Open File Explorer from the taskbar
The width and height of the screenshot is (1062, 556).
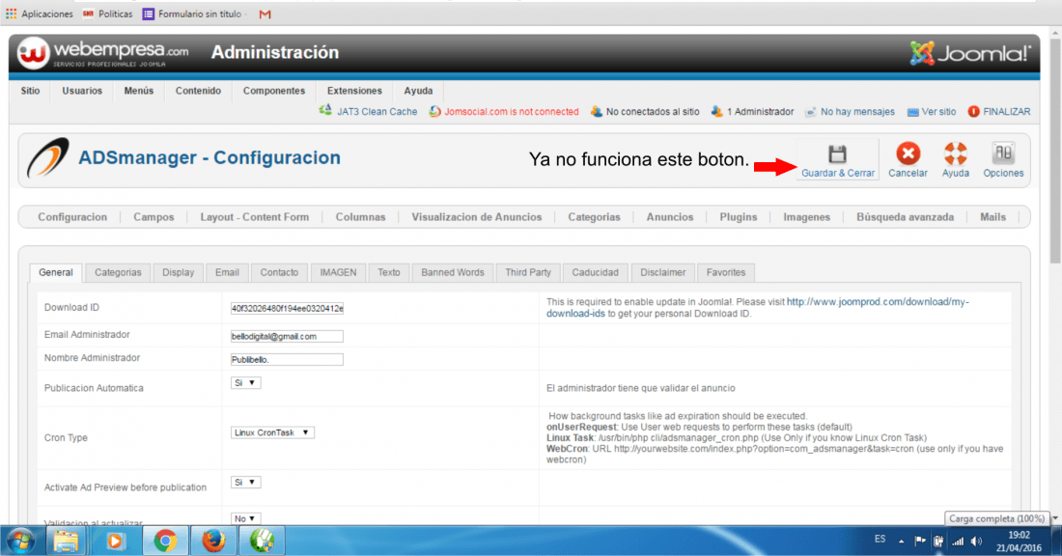[x=66, y=542]
